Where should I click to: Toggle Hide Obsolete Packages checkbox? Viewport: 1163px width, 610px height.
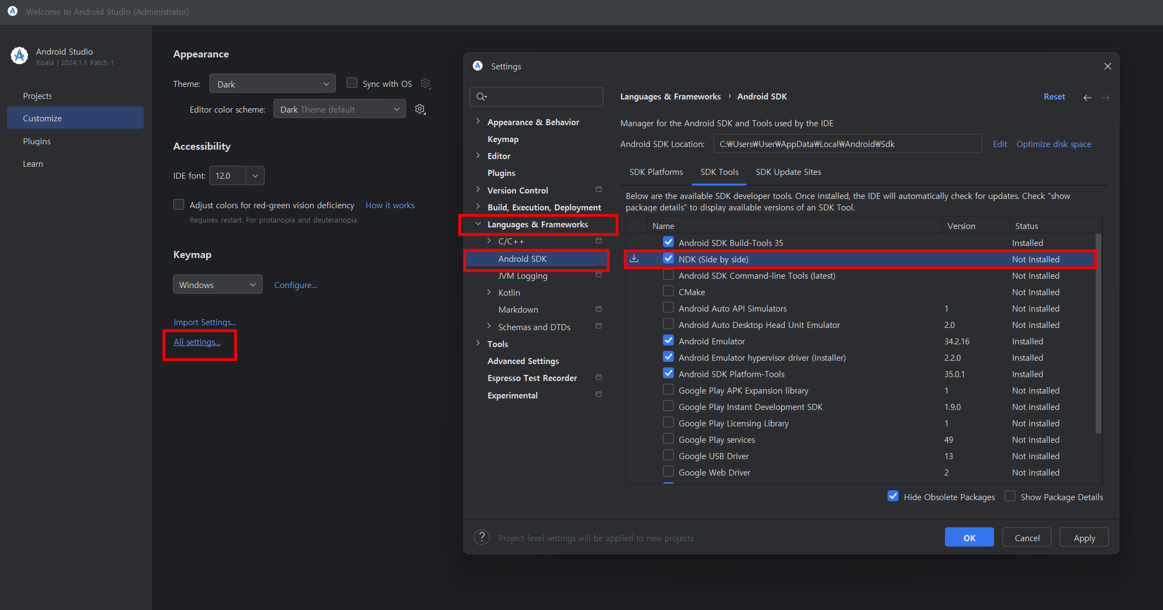(x=893, y=496)
